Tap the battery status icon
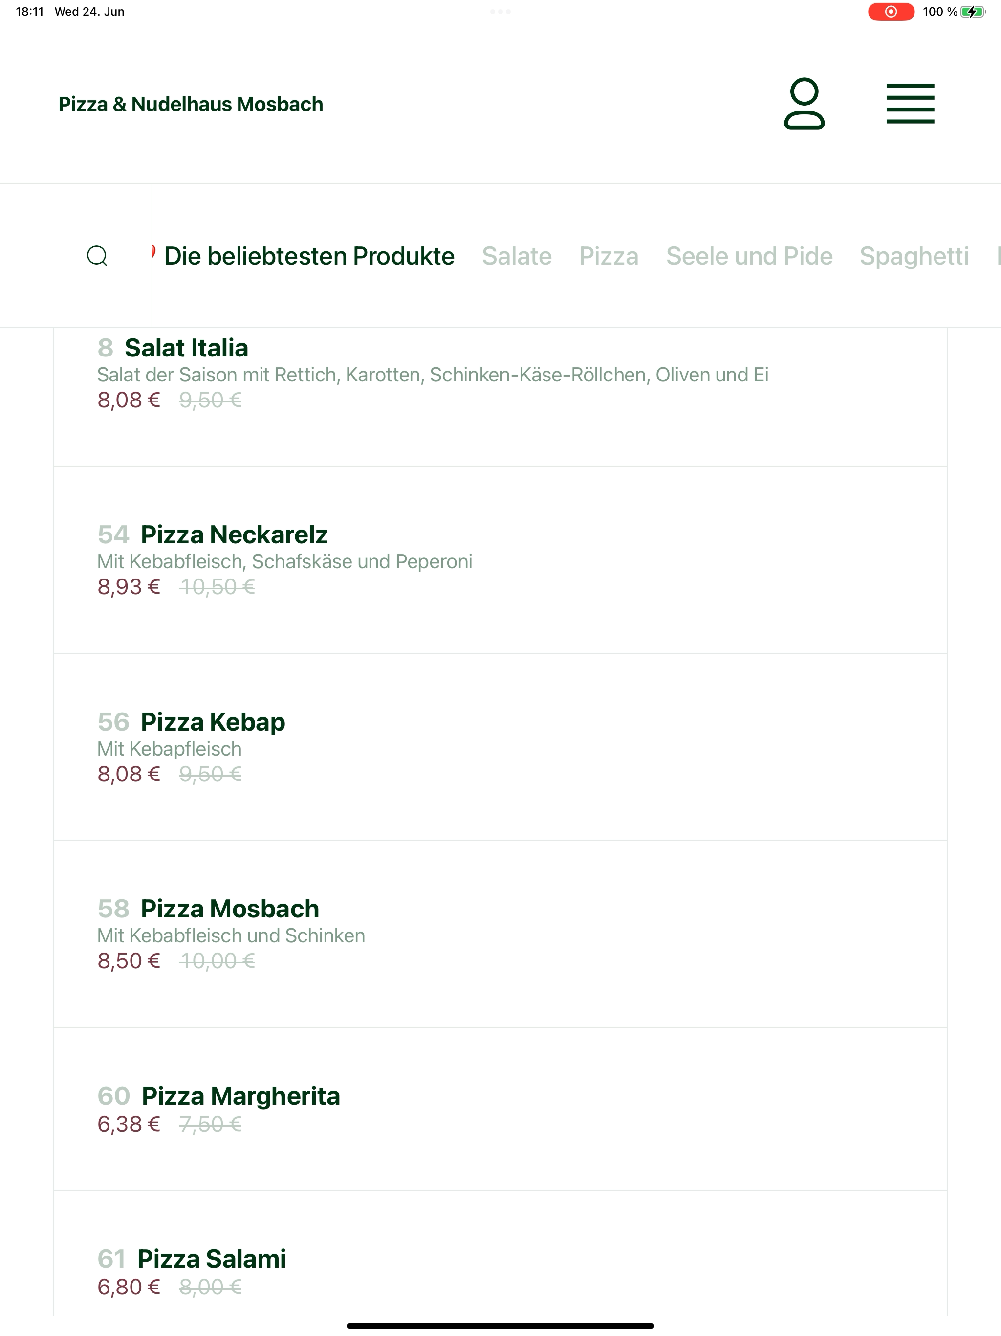1001x1336 pixels. (973, 11)
